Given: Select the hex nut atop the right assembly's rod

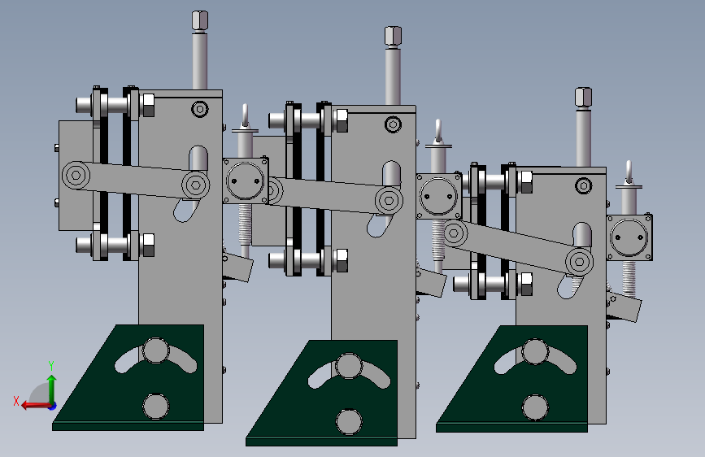Looking at the screenshot, I should click(x=583, y=98).
